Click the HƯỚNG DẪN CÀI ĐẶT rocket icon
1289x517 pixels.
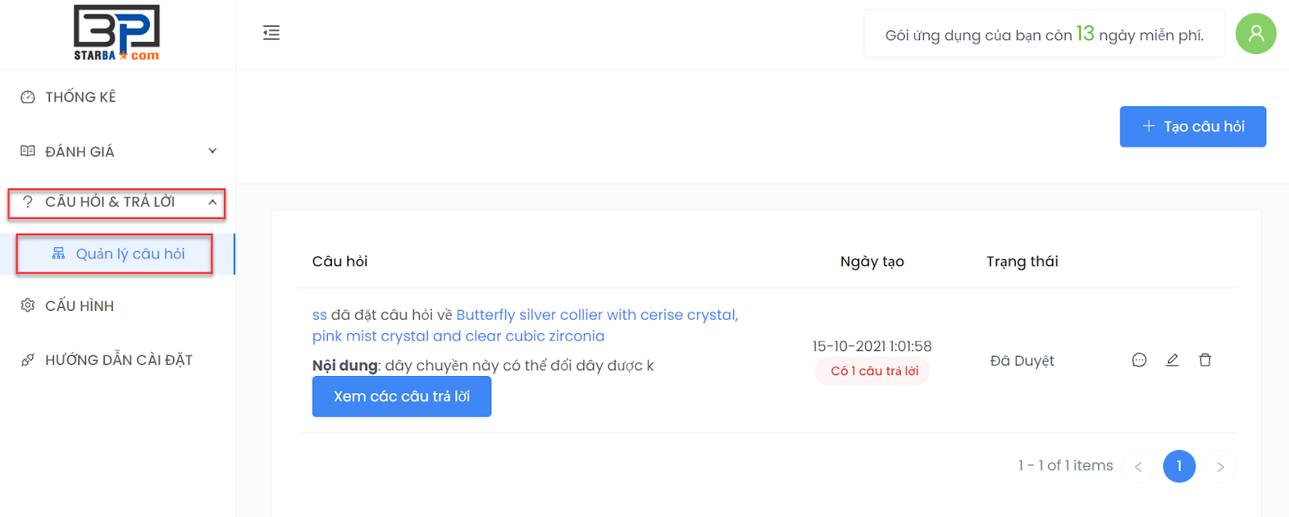click(28, 360)
